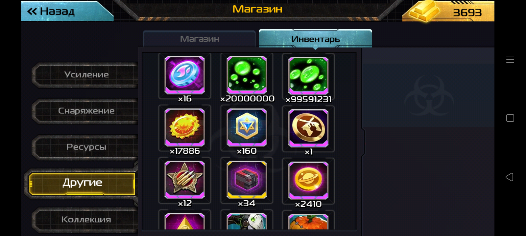526x236 pixels.
Task: Open the Коллекция category
Action: pyautogui.click(x=86, y=220)
